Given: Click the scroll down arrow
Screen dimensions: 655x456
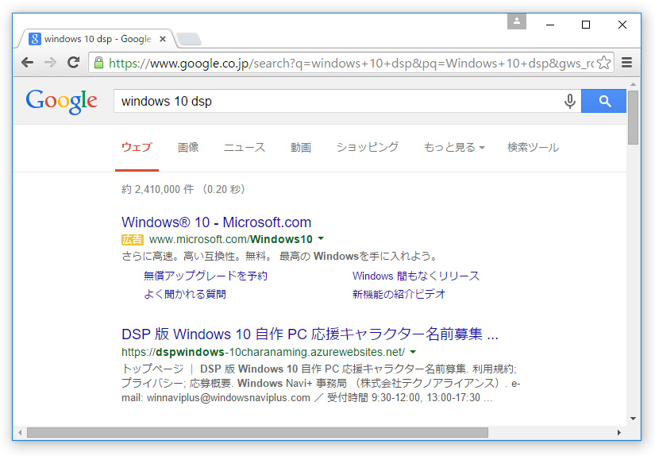Looking at the screenshot, I should (634, 419).
